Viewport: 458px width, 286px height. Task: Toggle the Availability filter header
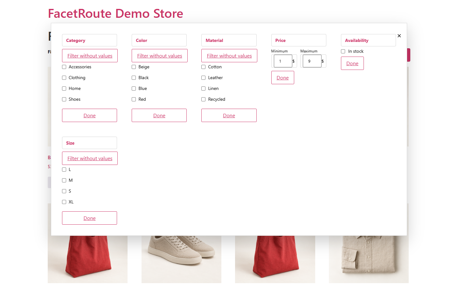click(x=368, y=40)
